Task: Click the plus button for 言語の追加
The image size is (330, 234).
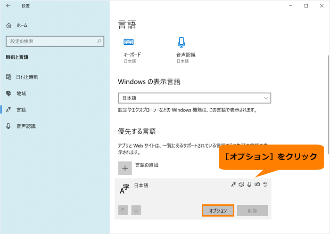Action: 125,168
